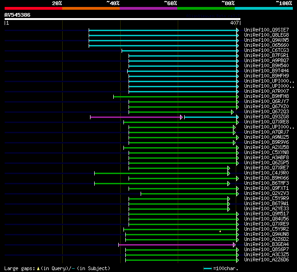Open the UniRef100_O65660 hit label
Screen dimensions: 297x272
click(x=266, y=45)
